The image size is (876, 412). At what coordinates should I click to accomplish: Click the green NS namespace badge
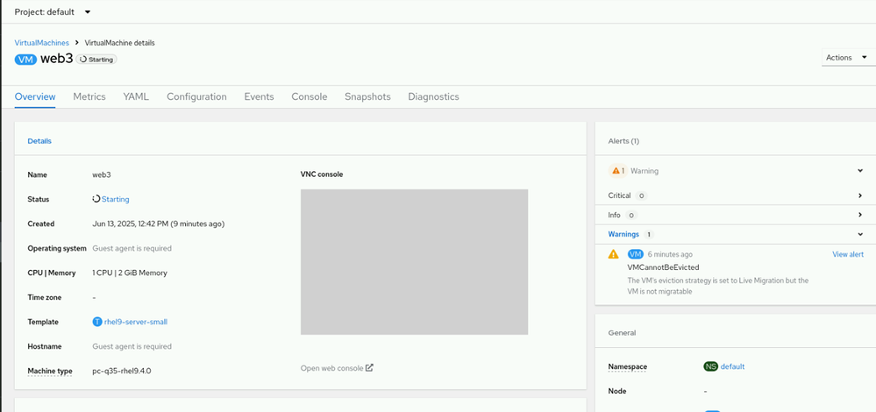click(710, 366)
